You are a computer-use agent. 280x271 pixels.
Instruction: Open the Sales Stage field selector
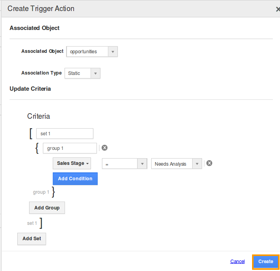pos(72,163)
